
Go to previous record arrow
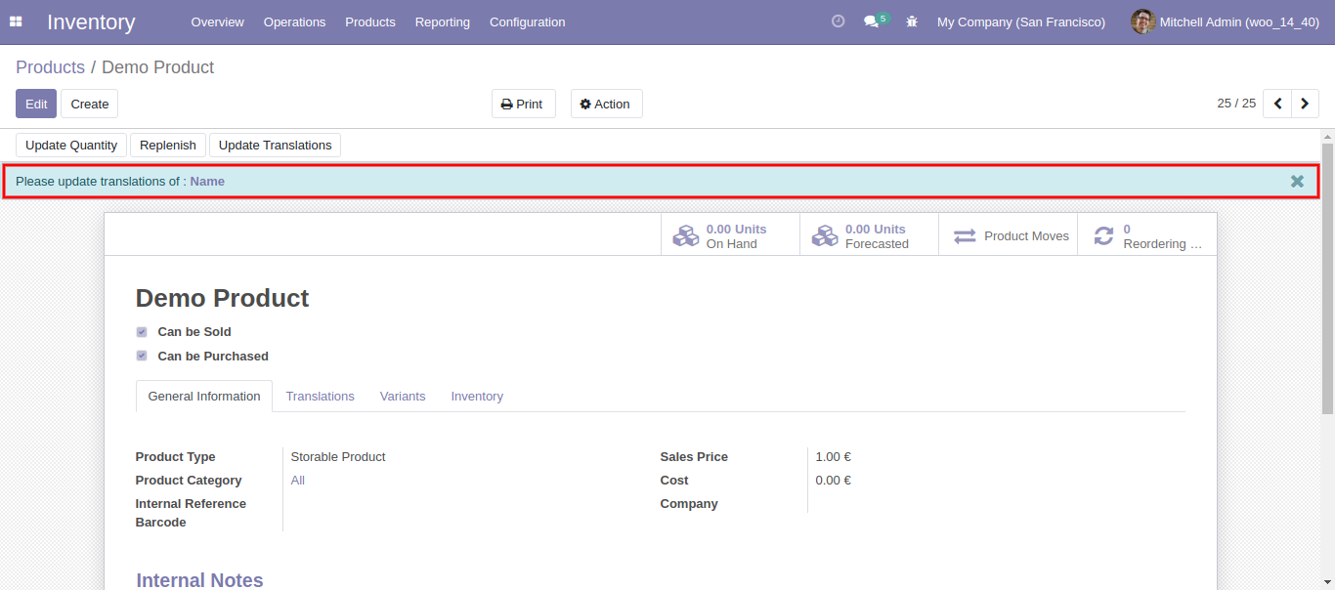[x=1277, y=104]
